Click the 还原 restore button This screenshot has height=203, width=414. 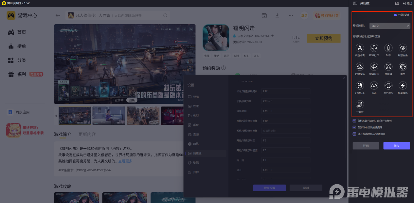[366, 146]
